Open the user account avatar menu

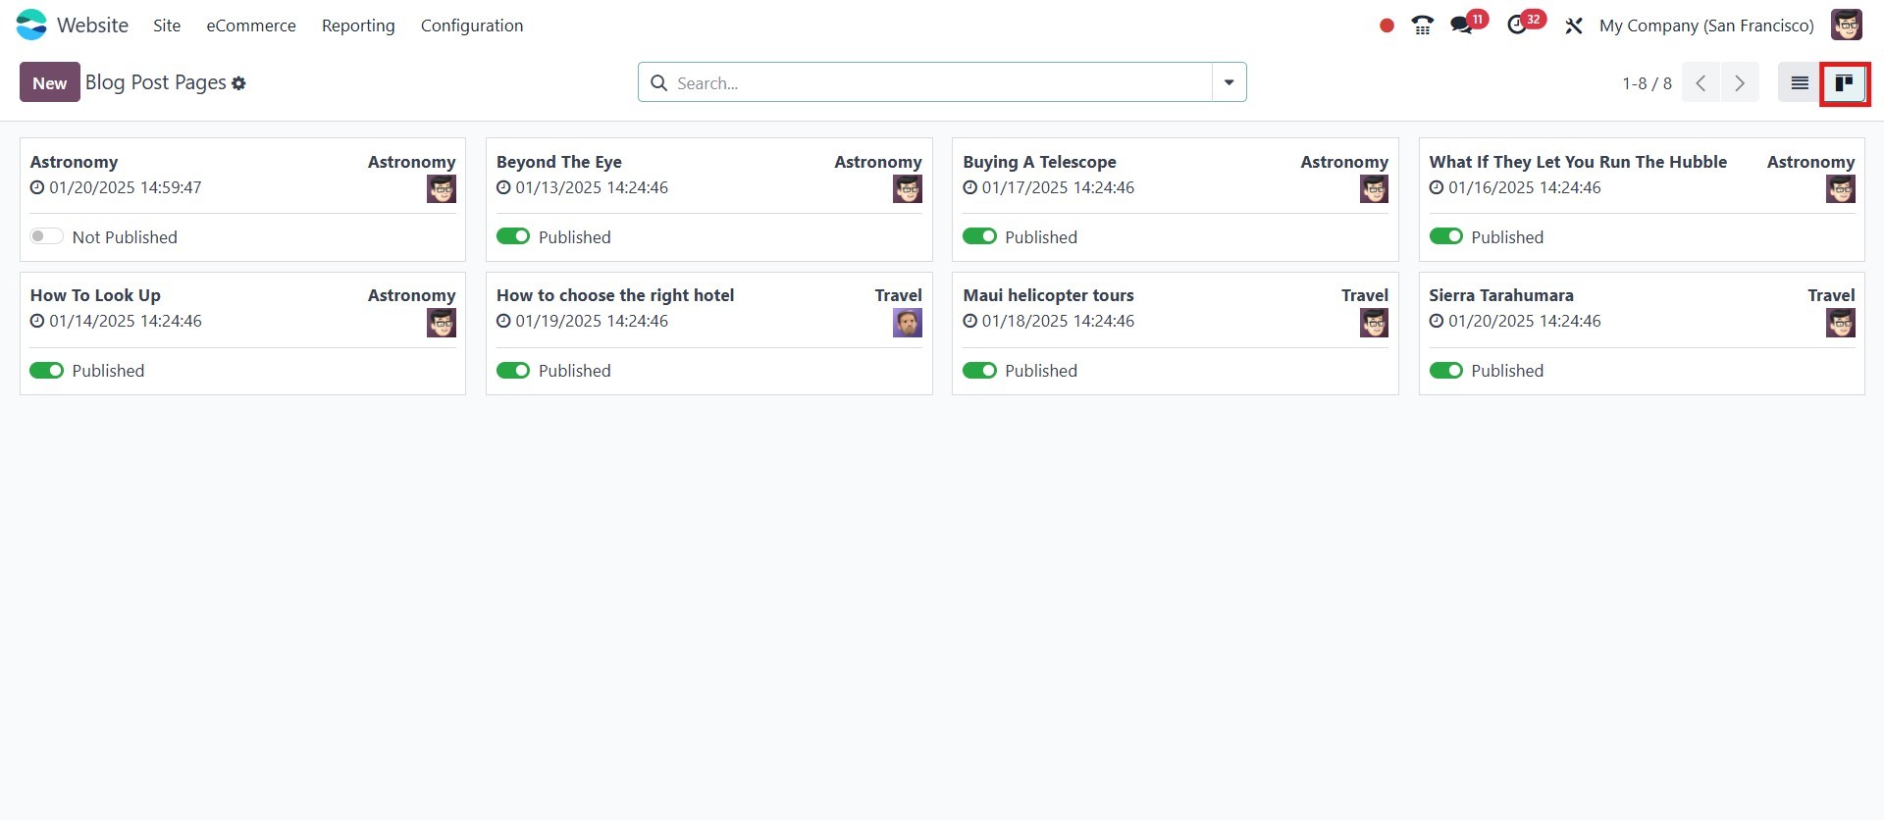tap(1846, 26)
